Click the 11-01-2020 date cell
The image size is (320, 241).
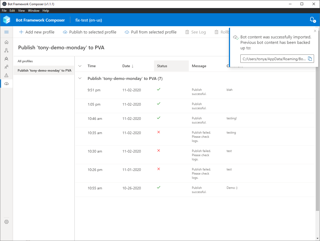tap(132, 170)
